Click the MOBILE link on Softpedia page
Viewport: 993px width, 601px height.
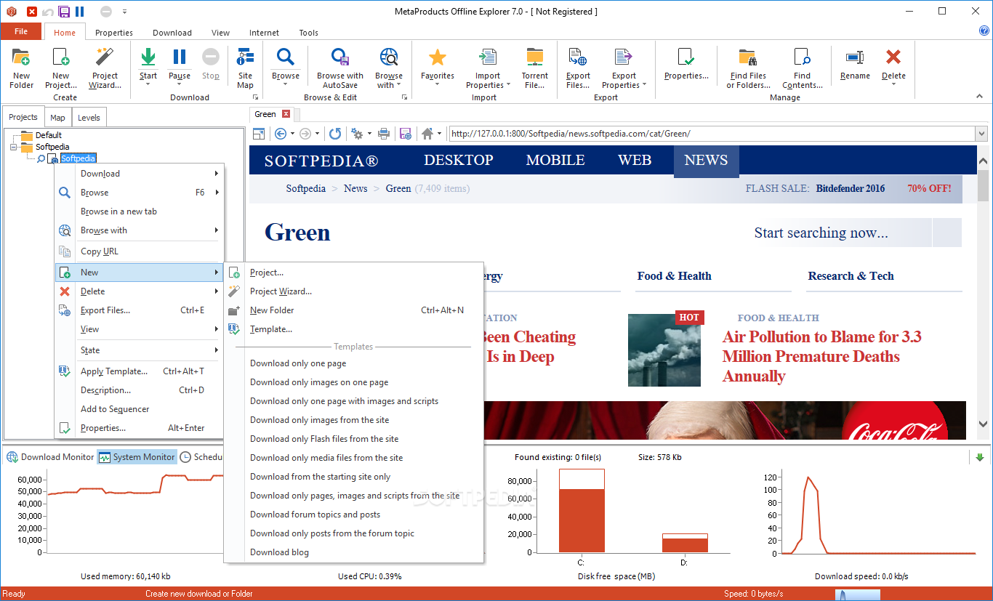tap(555, 161)
